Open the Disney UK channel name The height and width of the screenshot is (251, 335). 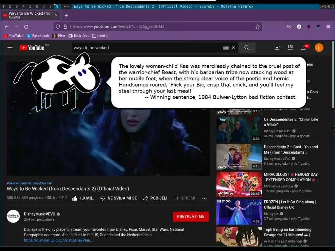(x=271, y=214)
